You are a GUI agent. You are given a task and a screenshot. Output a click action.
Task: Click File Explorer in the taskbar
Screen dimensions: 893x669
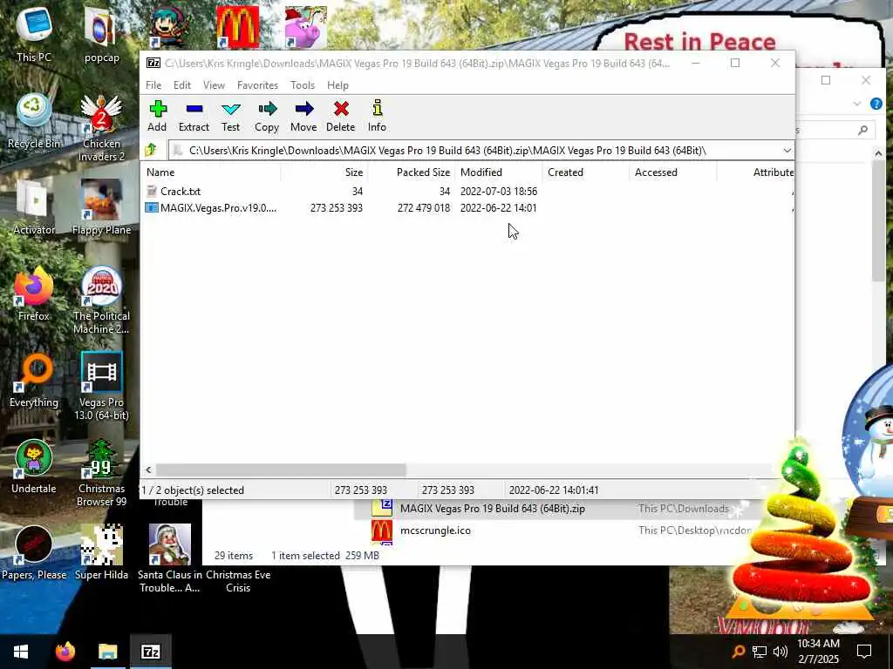click(107, 652)
